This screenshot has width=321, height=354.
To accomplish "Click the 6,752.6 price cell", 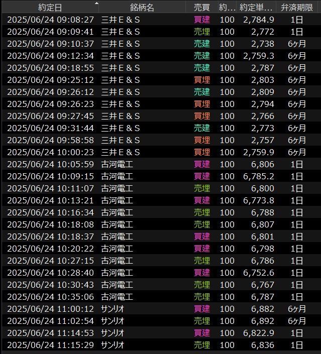I will click(x=258, y=273).
